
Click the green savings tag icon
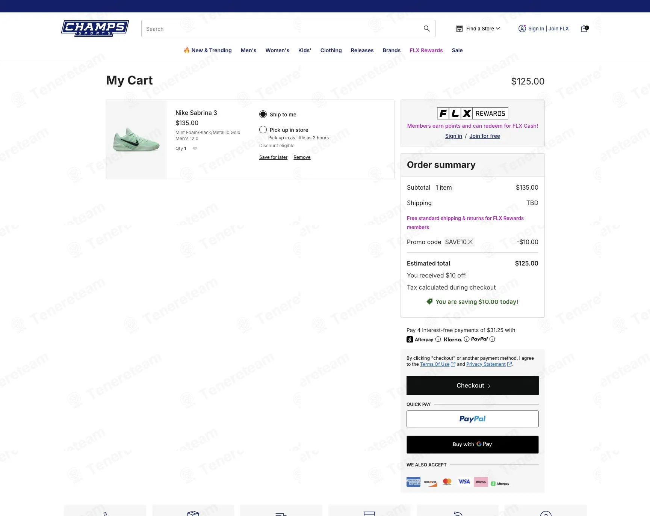coord(429,302)
